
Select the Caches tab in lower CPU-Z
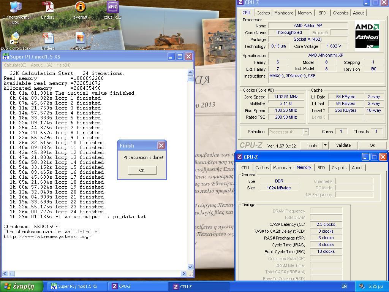pos(262,168)
